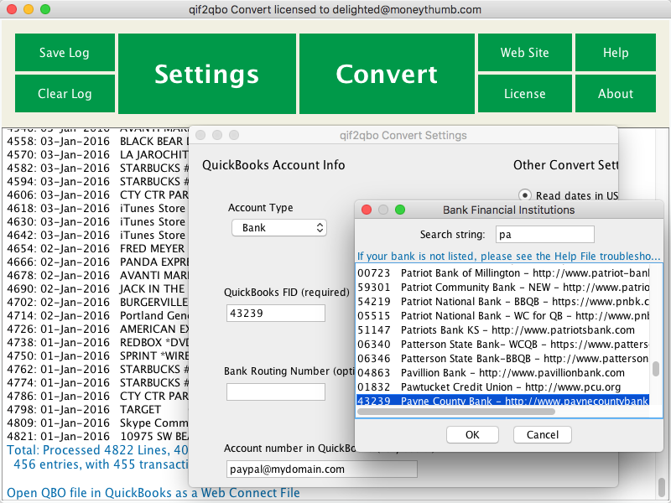The height and width of the screenshot is (503, 671).
Task: Start conversion with the Convert button
Action: (387, 74)
